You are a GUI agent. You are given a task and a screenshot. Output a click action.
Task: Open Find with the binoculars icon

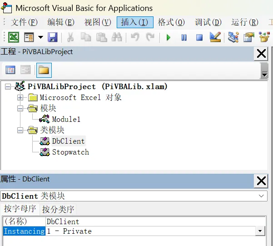[x=117, y=37]
